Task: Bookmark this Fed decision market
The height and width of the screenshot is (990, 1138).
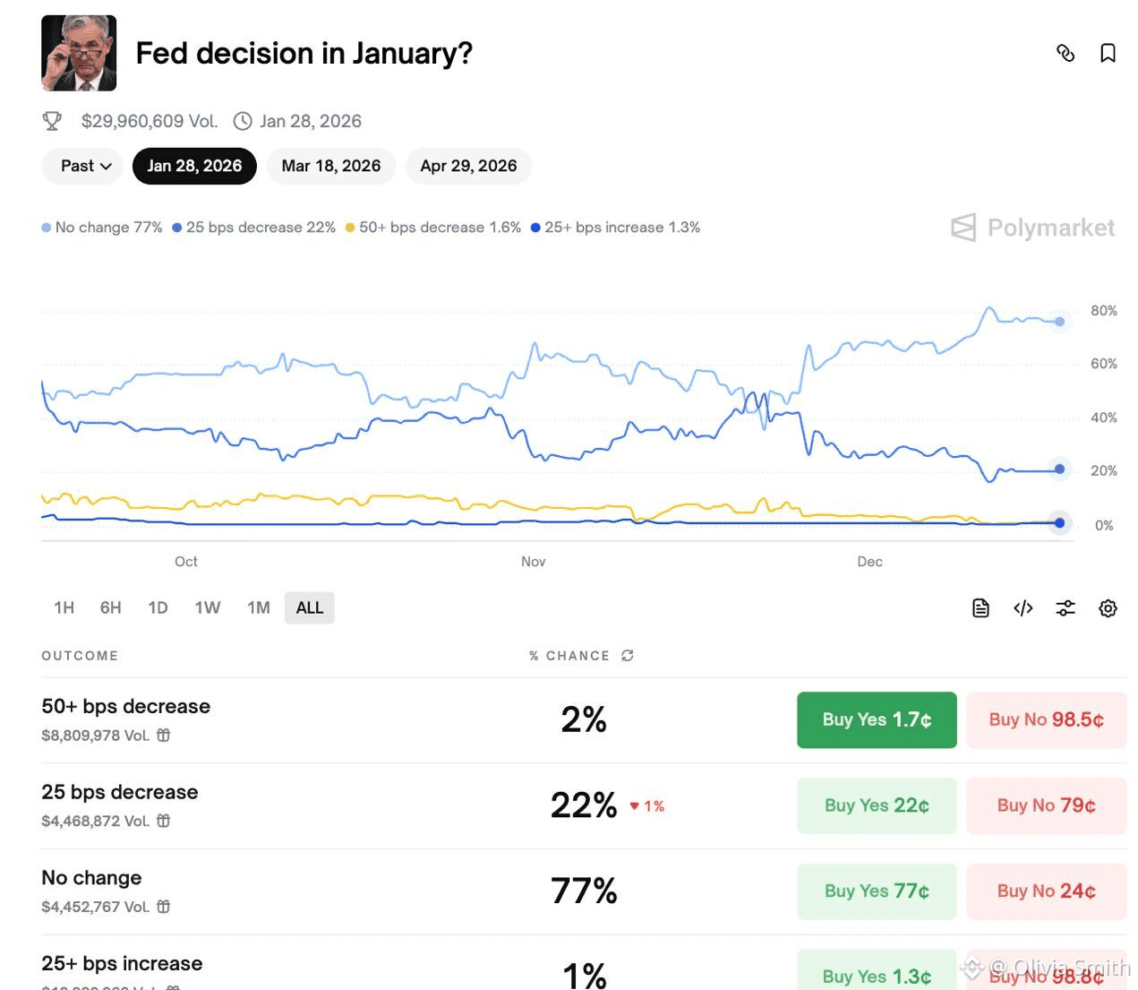Action: tap(1108, 54)
